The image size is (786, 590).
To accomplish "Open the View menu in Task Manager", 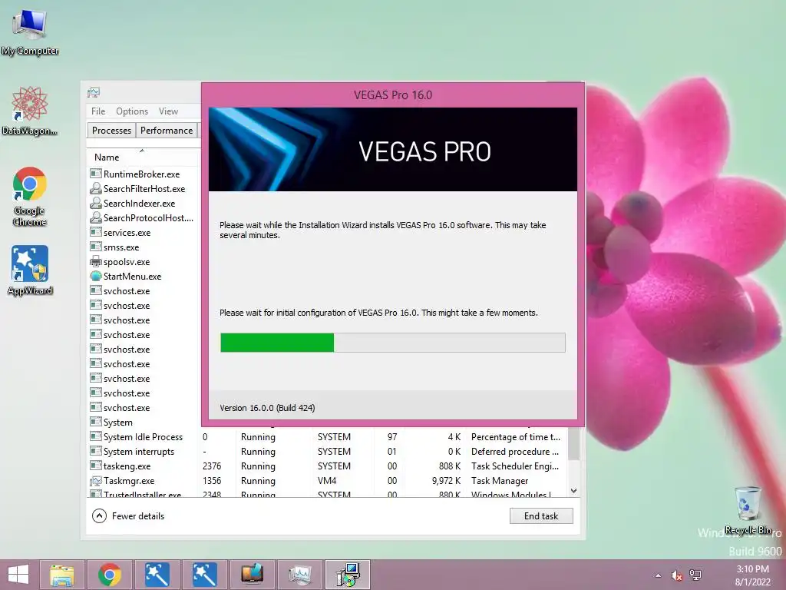I will pyautogui.click(x=168, y=111).
